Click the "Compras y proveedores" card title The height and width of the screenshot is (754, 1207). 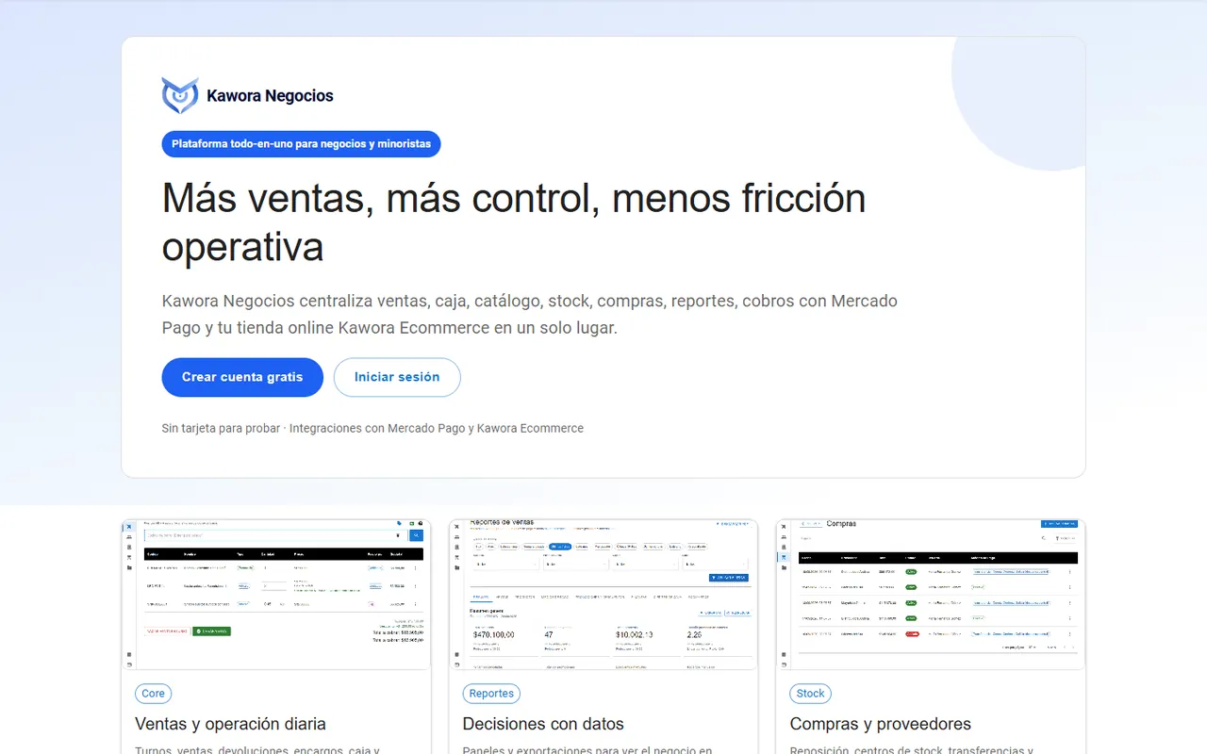click(881, 724)
